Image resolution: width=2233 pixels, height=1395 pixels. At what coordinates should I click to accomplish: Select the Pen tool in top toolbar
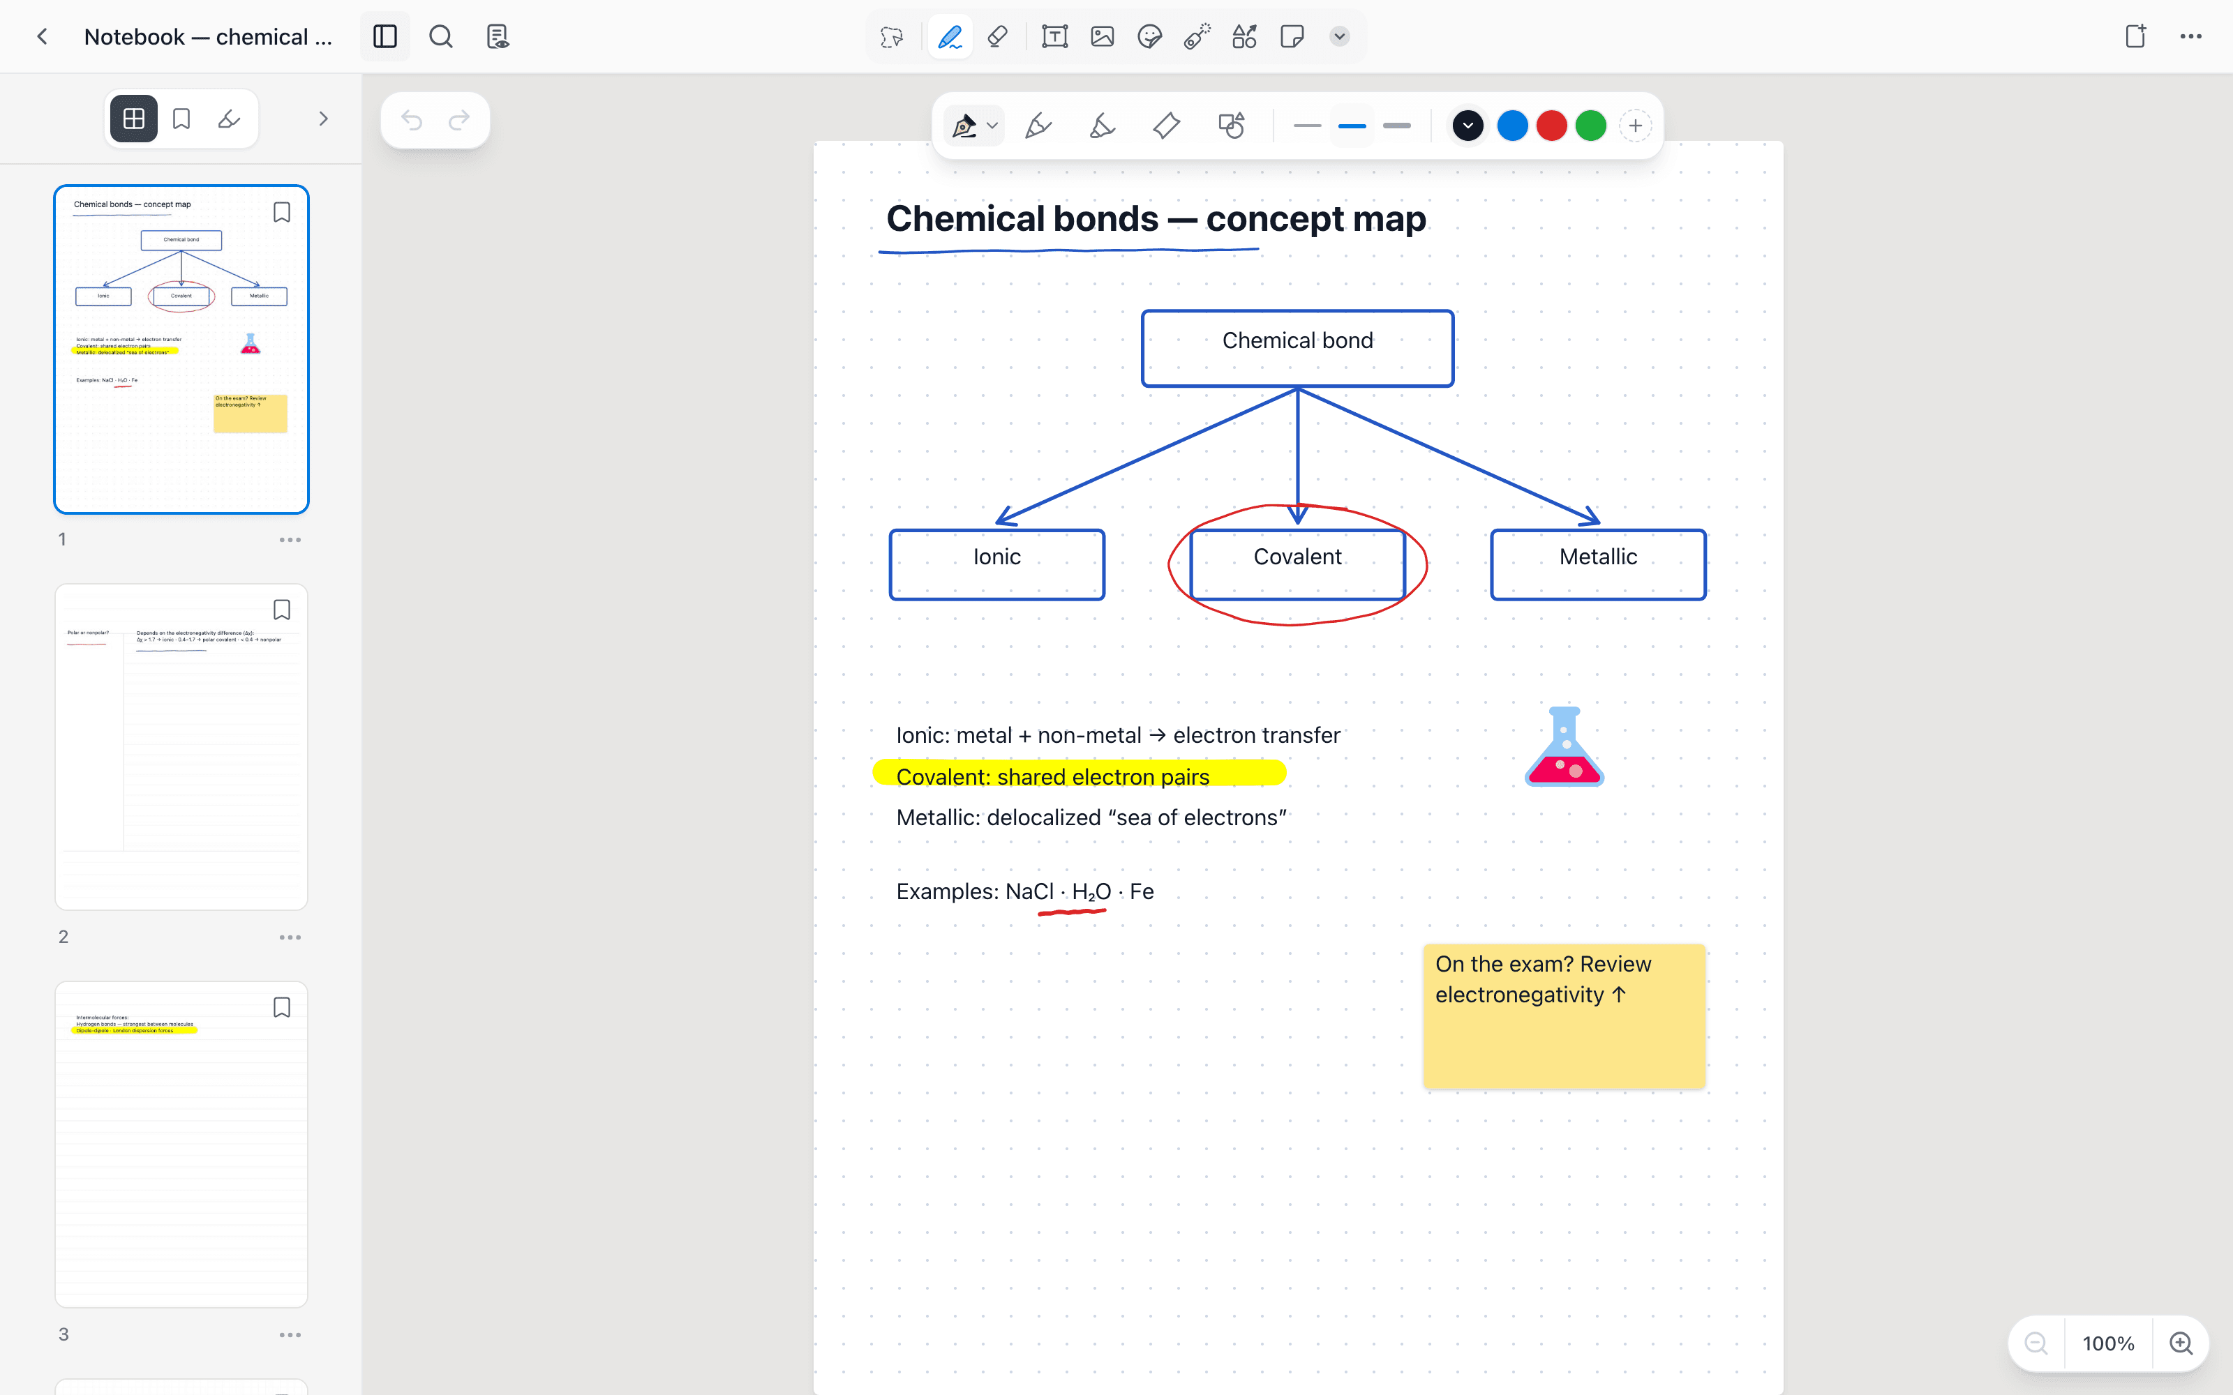coord(950,37)
